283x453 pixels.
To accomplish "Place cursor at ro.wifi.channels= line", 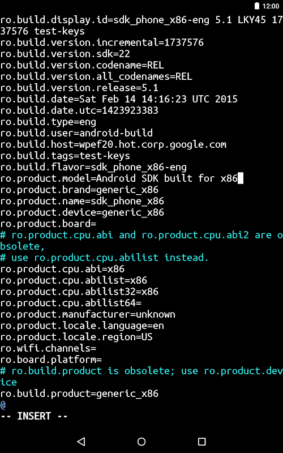I will click(x=48, y=348).
